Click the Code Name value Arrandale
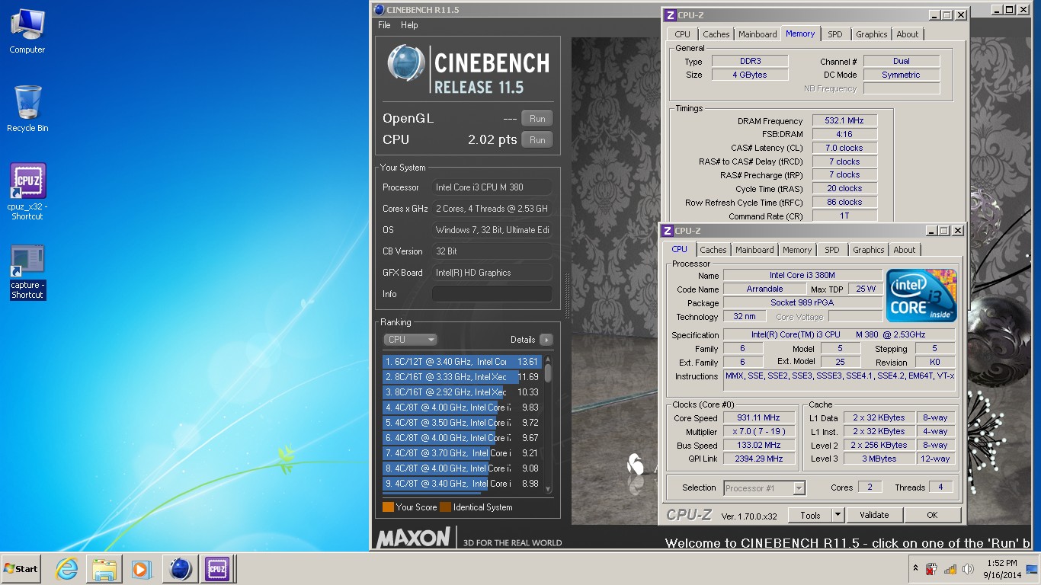1041x585 pixels. (x=764, y=289)
